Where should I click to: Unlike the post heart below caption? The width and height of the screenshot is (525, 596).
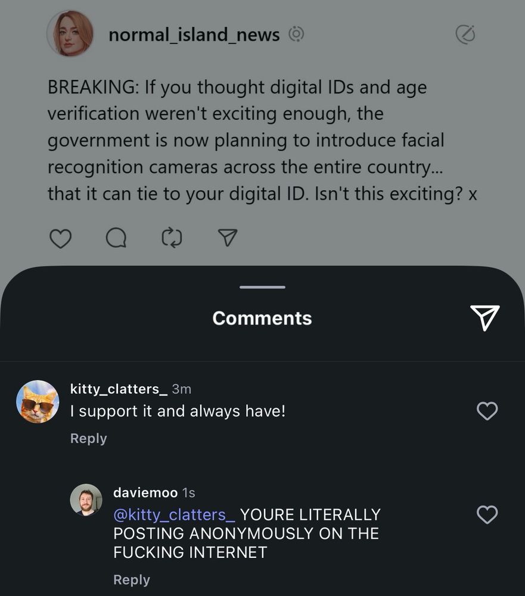60,238
